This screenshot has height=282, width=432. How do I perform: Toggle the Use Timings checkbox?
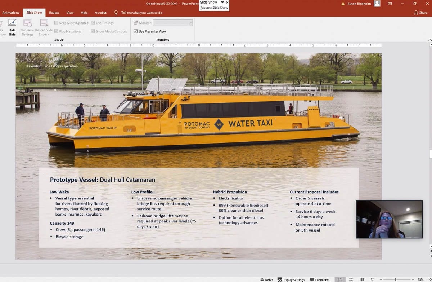point(93,23)
